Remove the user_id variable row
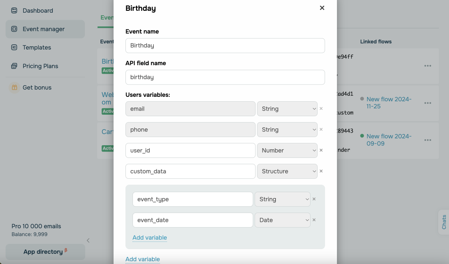449x264 pixels. 321,150
